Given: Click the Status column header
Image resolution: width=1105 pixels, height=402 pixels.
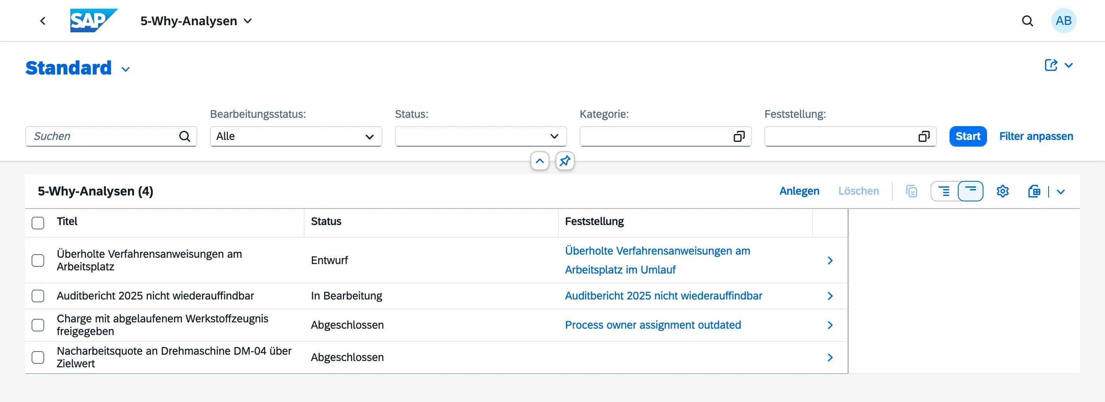Looking at the screenshot, I should [x=326, y=221].
